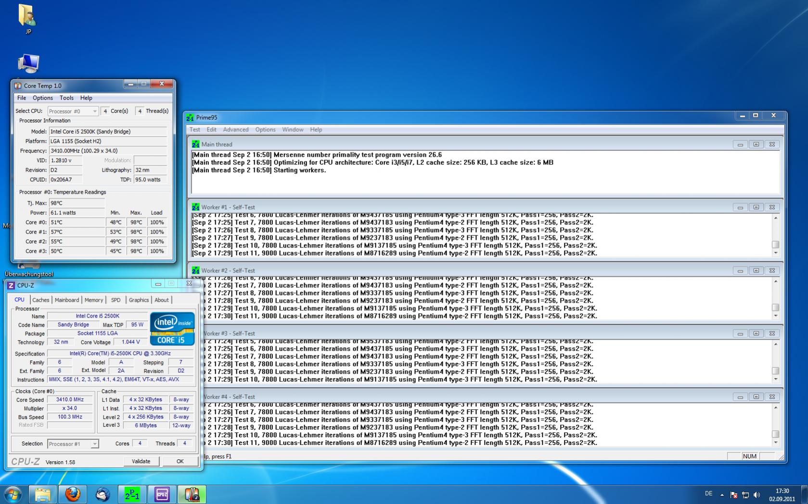Click the Worker #3 scrollbar down arrow

tap(775, 379)
